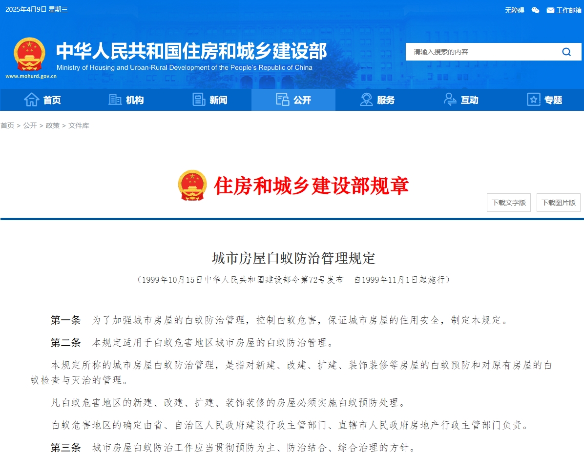Select the 互动 navigation menu item
Image resolution: width=584 pixels, height=455 pixels.
pyautogui.click(x=469, y=100)
